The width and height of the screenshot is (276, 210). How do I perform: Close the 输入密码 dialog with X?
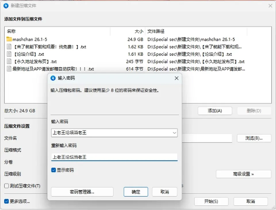click(177, 78)
